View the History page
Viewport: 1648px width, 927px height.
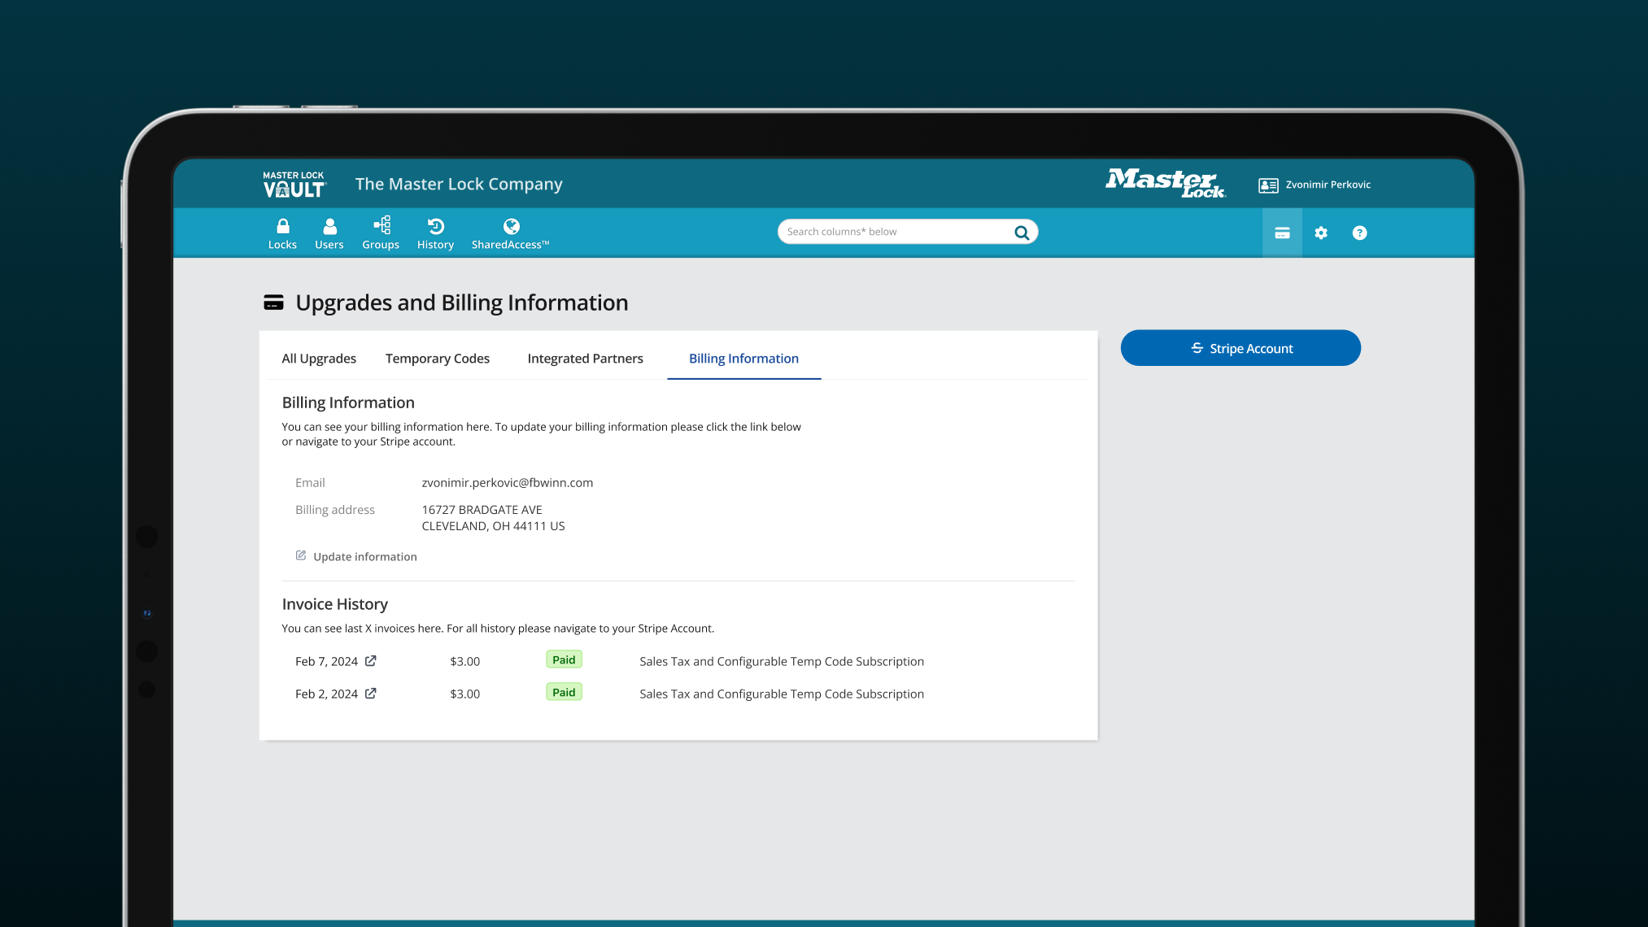coord(435,233)
